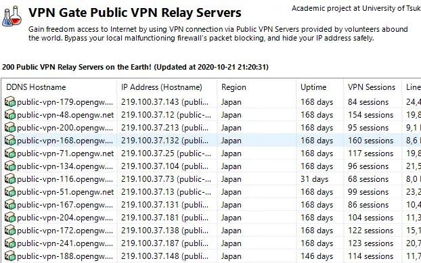The height and width of the screenshot is (263, 421).
Task: Select public-vpn-51.opengw.net hostname
Action: coord(66,192)
